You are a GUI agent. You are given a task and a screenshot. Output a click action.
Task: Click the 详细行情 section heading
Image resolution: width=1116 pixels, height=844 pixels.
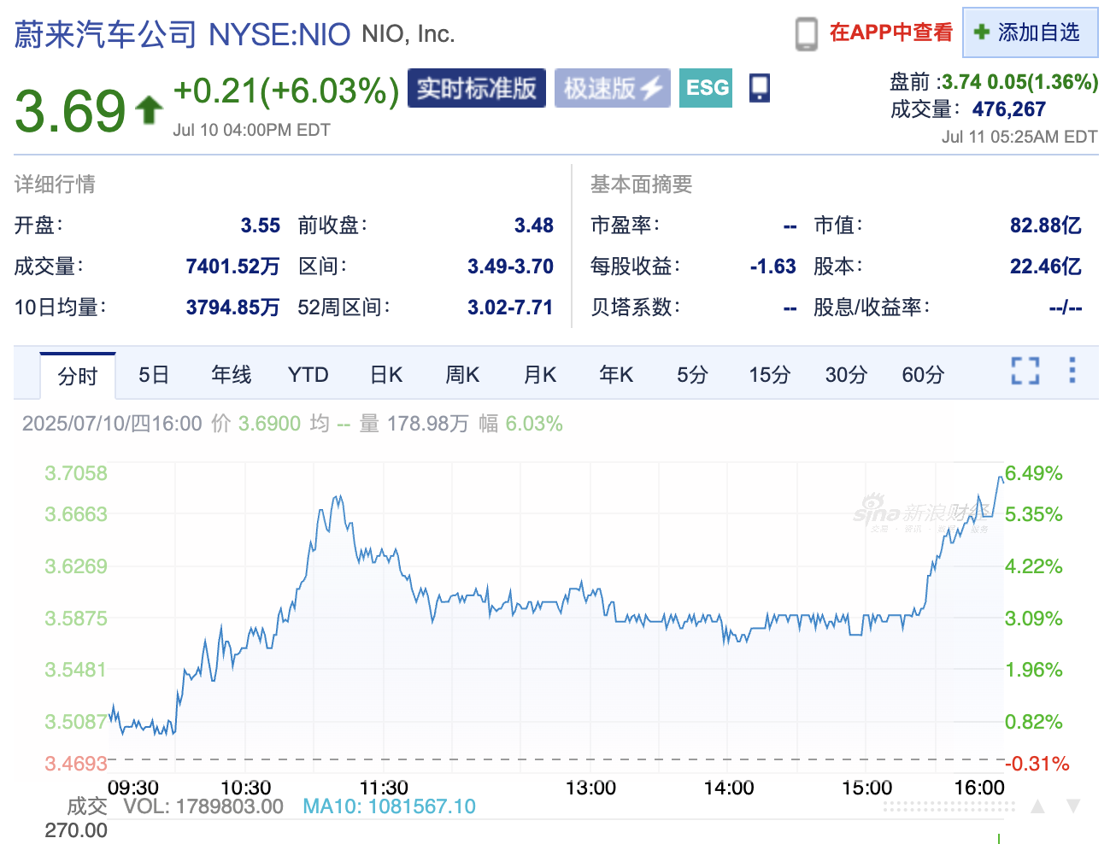[x=55, y=185]
